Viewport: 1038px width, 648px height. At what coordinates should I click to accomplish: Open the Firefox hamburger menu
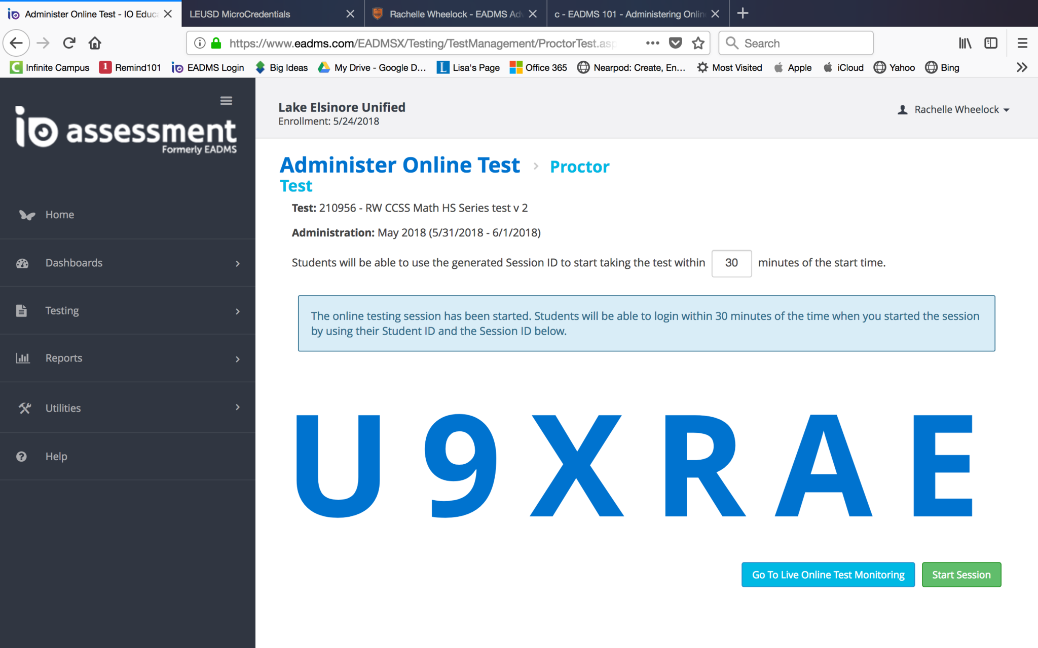click(1022, 43)
